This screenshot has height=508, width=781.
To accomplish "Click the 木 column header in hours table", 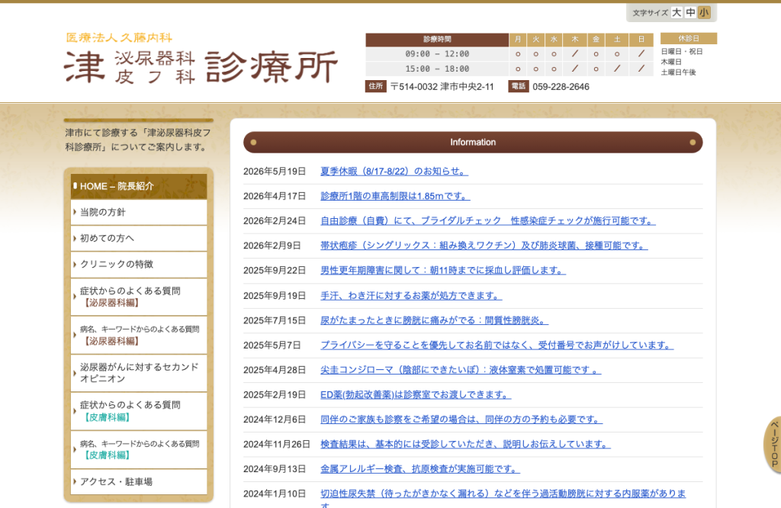I will pos(575,40).
